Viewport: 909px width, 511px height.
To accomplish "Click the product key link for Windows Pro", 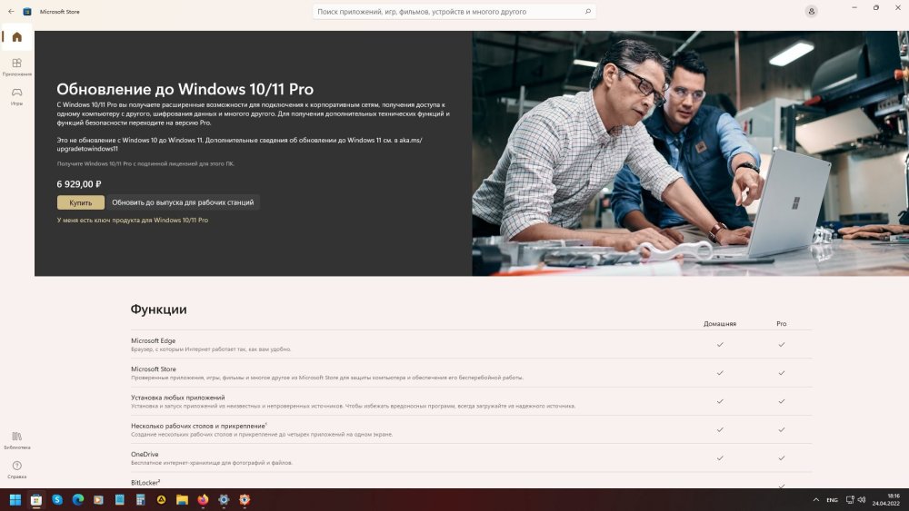I will [133, 220].
